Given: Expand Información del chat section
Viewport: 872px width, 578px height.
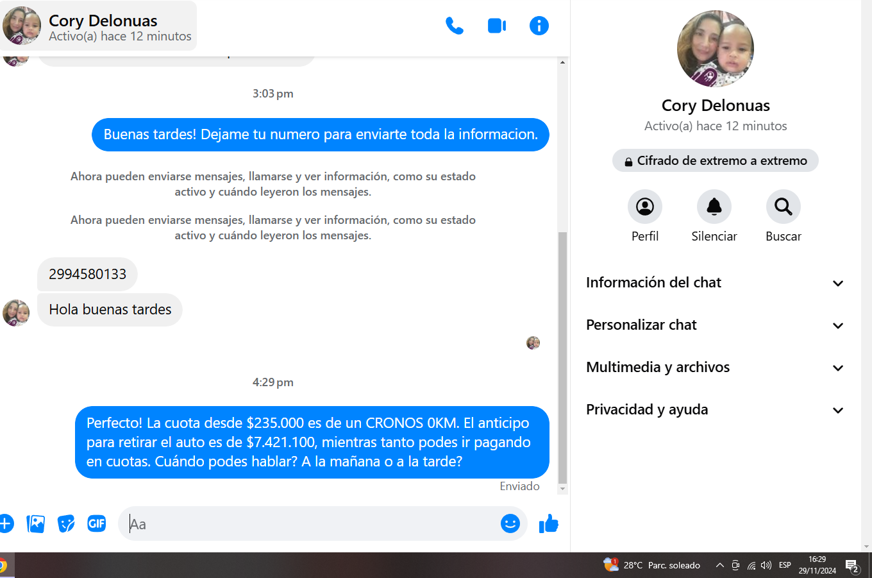Looking at the screenshot, I should 715,283.
